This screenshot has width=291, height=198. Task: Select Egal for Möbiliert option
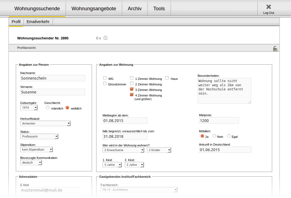tap(229, 136)
